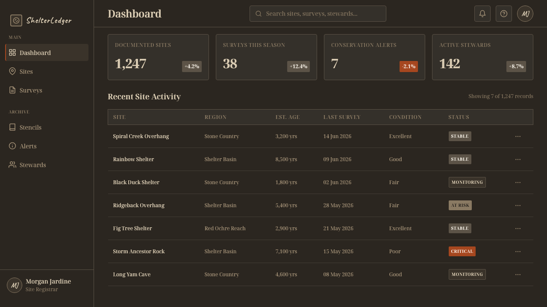This screenshot has height=307, width=547.
Task: Sort by the Site column header
Action: (x=119, y=117)
